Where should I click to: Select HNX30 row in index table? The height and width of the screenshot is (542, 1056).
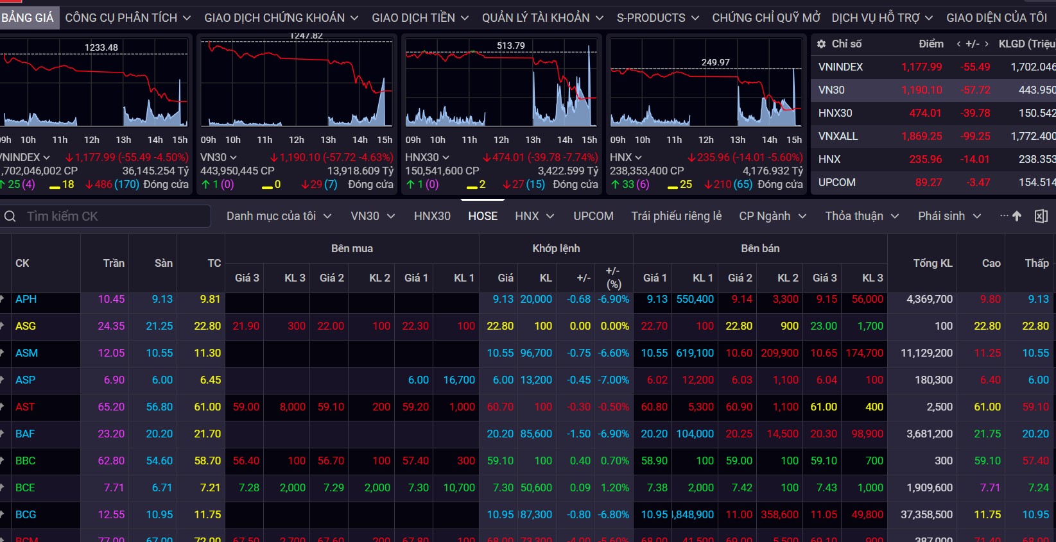(x=933, y=113)
